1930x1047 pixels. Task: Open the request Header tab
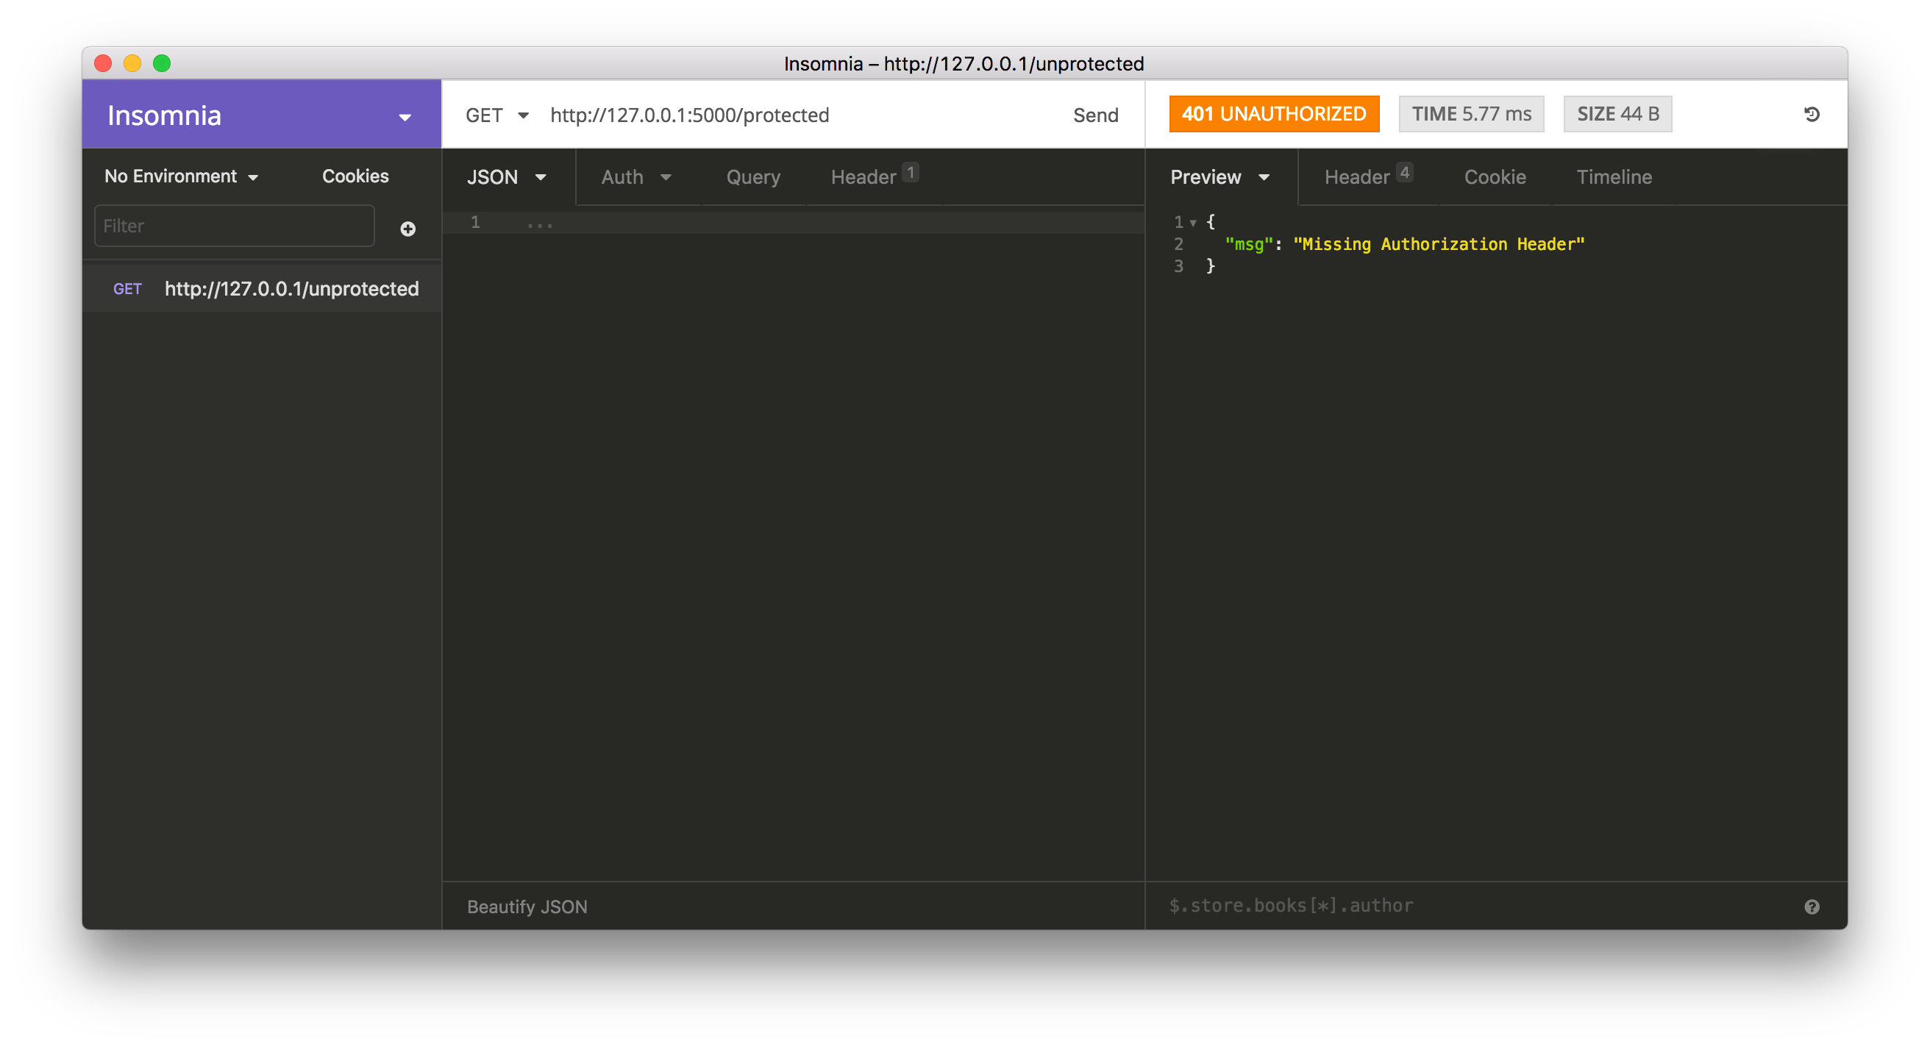point(866,176)
